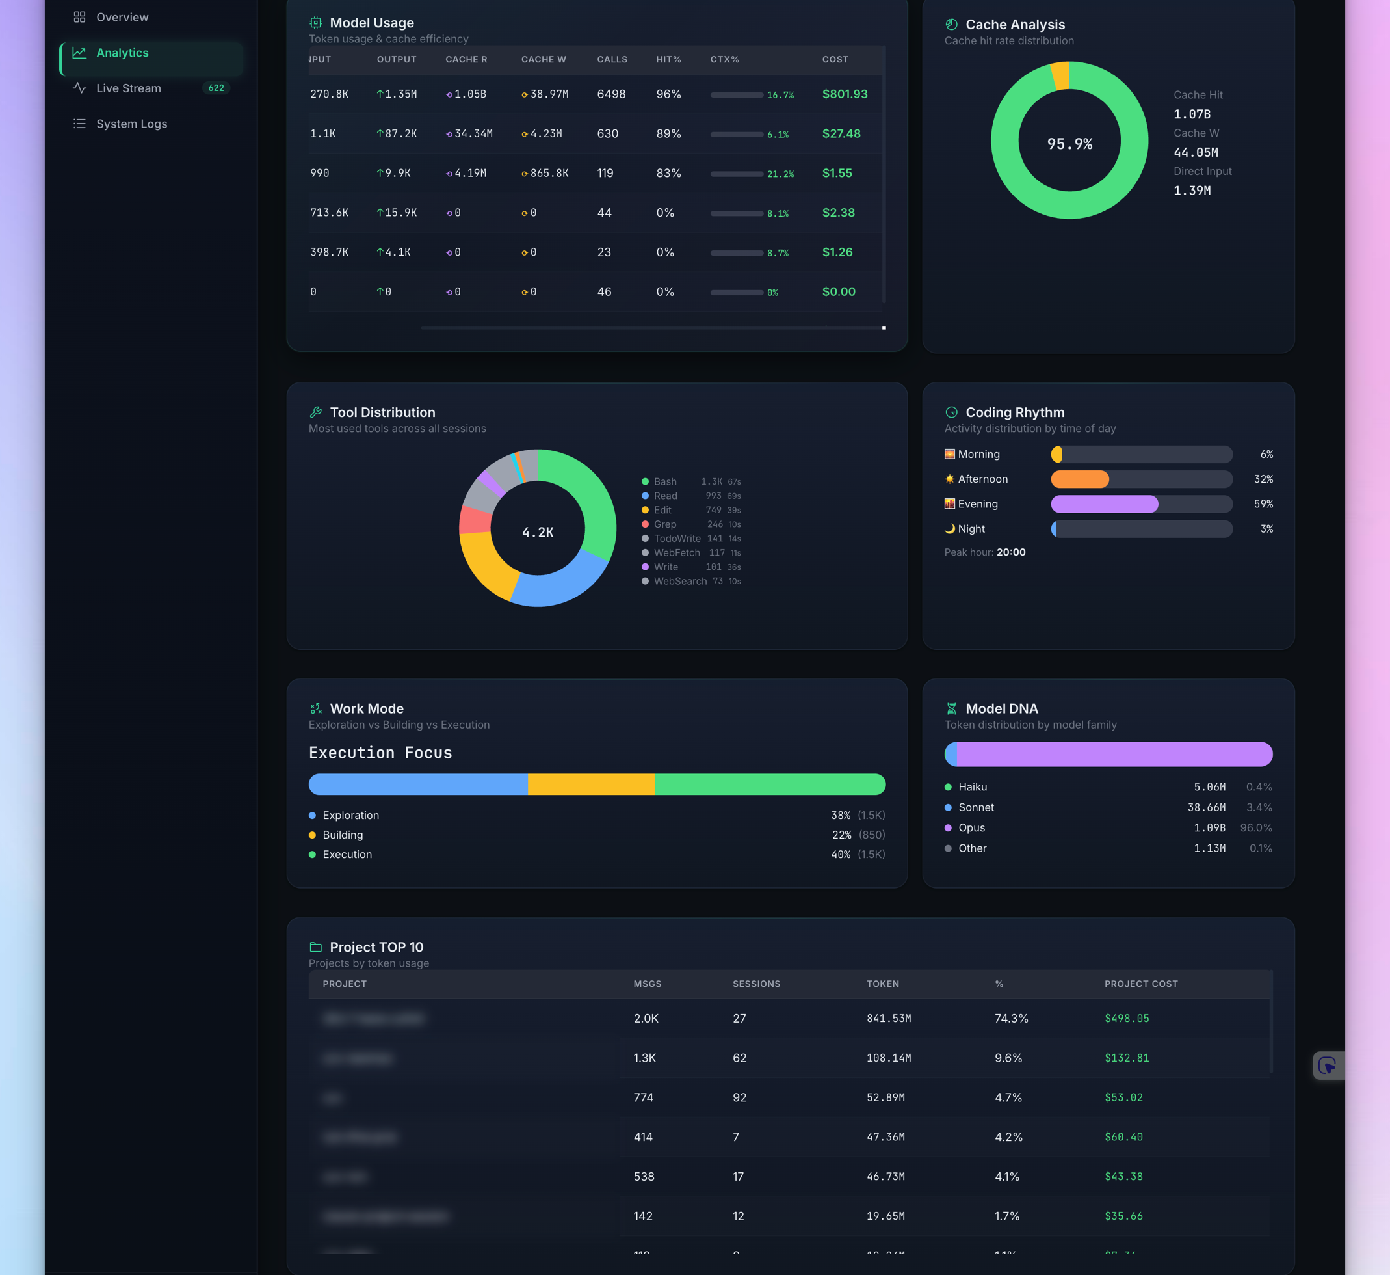The width and height of the screenshot is (1390, 1275).
Task: Click the Analytics chart icon
Action: click(x=79, y=53)
